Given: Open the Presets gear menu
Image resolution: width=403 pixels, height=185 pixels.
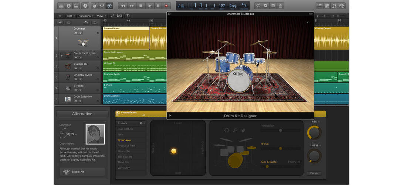Looking at the screenshot, I should [142, 123].
